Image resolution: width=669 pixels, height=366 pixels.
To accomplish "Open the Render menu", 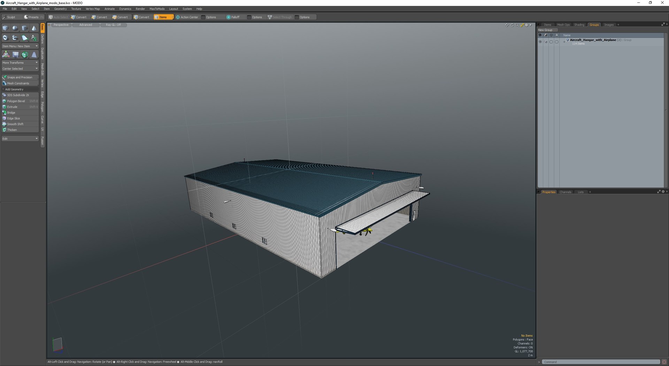I will tap(140, 9).
